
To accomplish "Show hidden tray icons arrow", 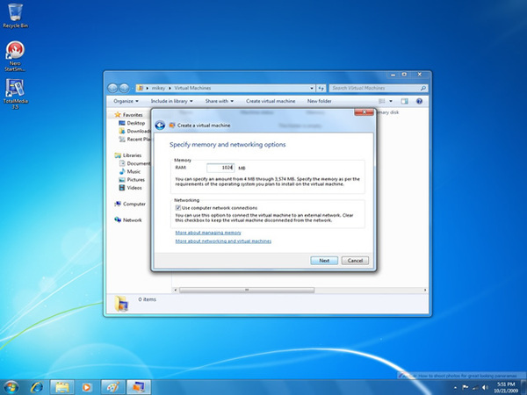I will point(455,388).
